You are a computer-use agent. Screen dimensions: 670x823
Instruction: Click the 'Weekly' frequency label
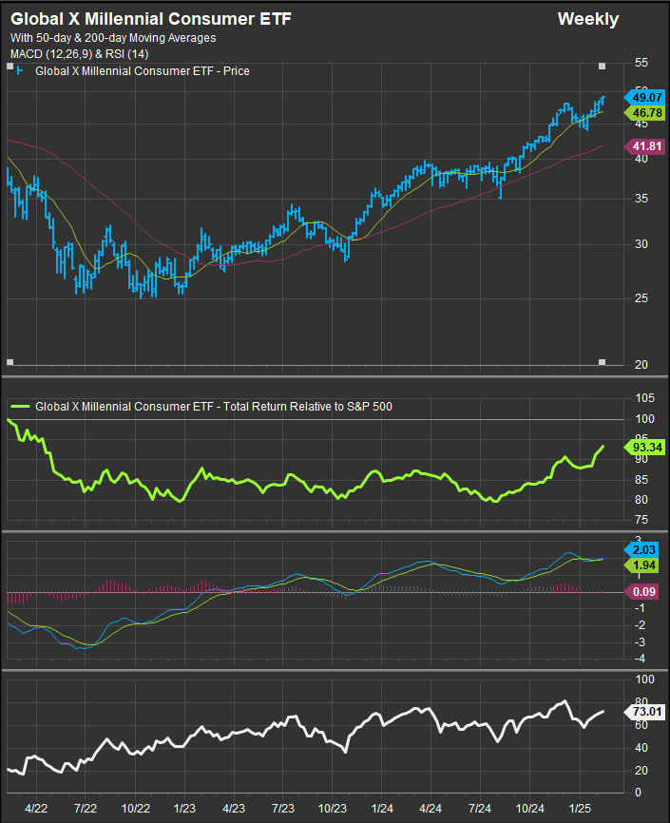tap(588, 19)
